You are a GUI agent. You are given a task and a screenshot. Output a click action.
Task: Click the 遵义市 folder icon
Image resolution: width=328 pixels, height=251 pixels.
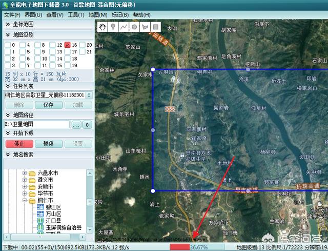pos(32,180)
